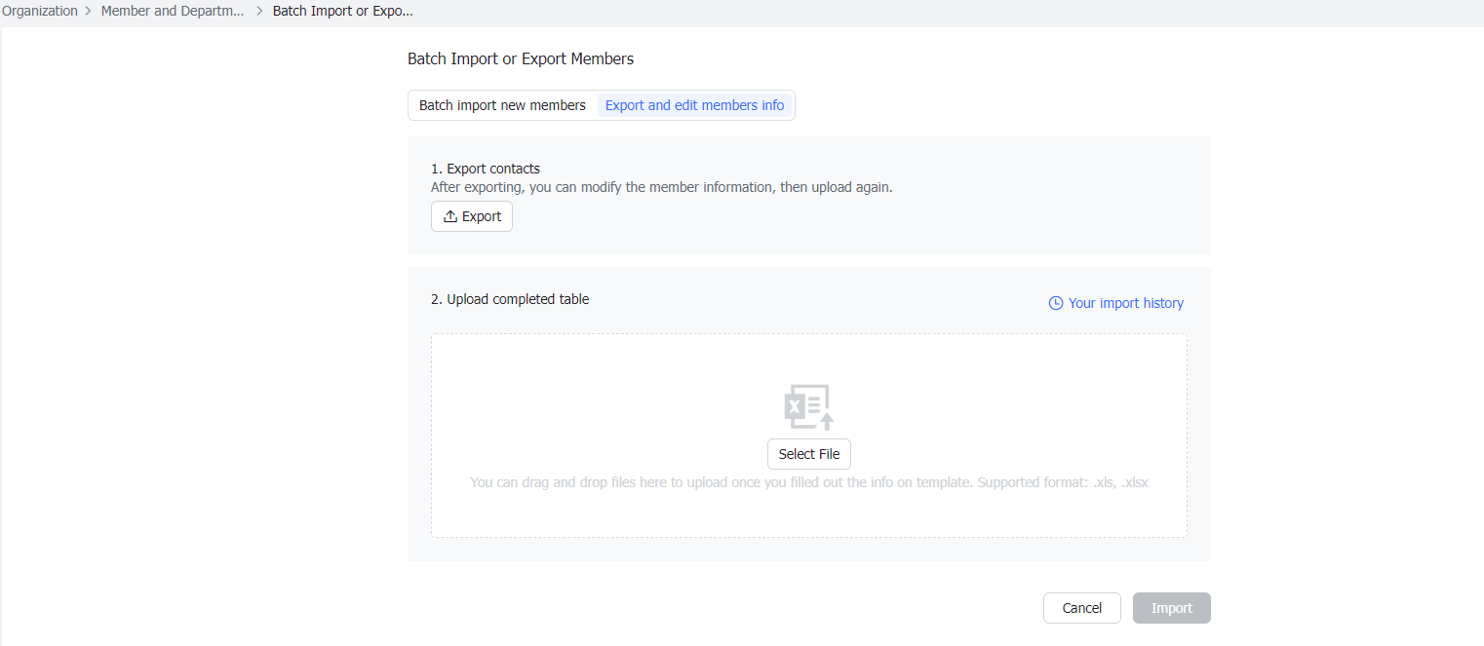Viewport: 1484px width, 646px height.
Task: Navigate to Member and Department breadcrumb
Action: (x=172, y=11)
